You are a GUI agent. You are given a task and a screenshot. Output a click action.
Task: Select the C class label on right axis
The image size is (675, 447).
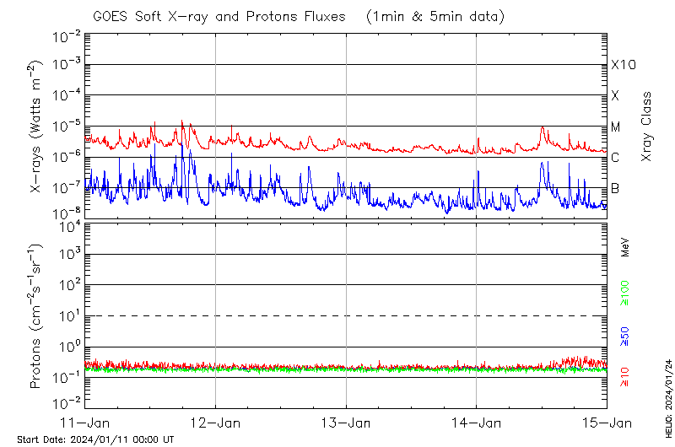pyautogui.click(x=616, y=158)
